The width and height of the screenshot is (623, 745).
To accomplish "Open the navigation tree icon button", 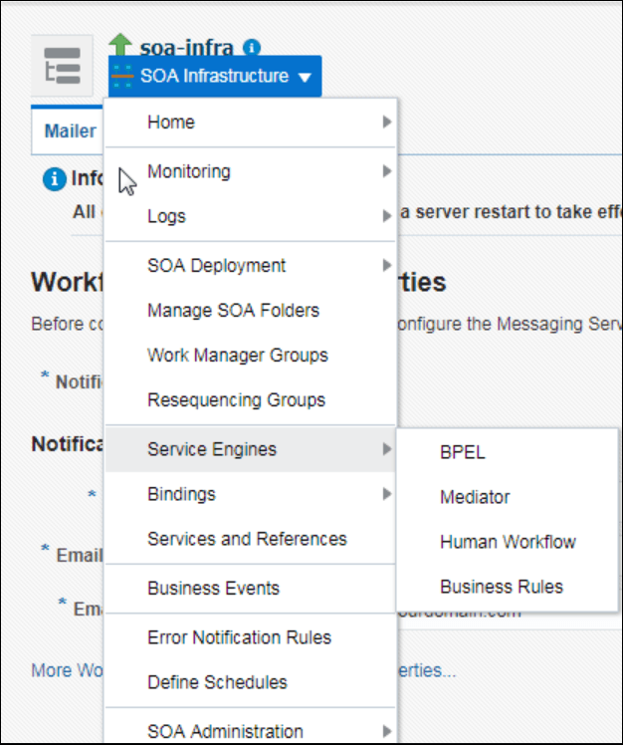I will click(63, 66).
